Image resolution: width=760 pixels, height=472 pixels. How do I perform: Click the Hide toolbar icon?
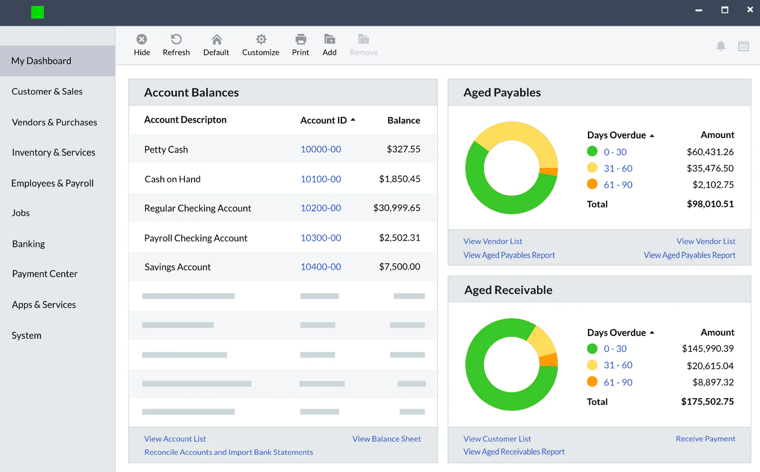coord(142,45)
